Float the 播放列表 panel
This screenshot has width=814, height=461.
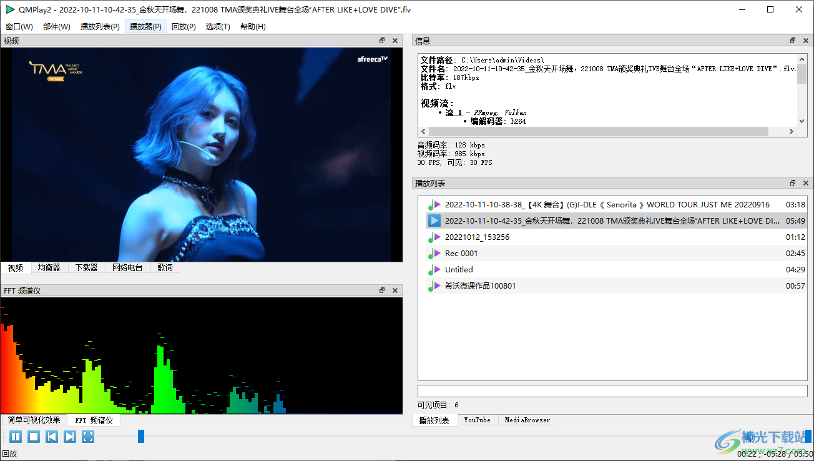click(x=793, y=183)
